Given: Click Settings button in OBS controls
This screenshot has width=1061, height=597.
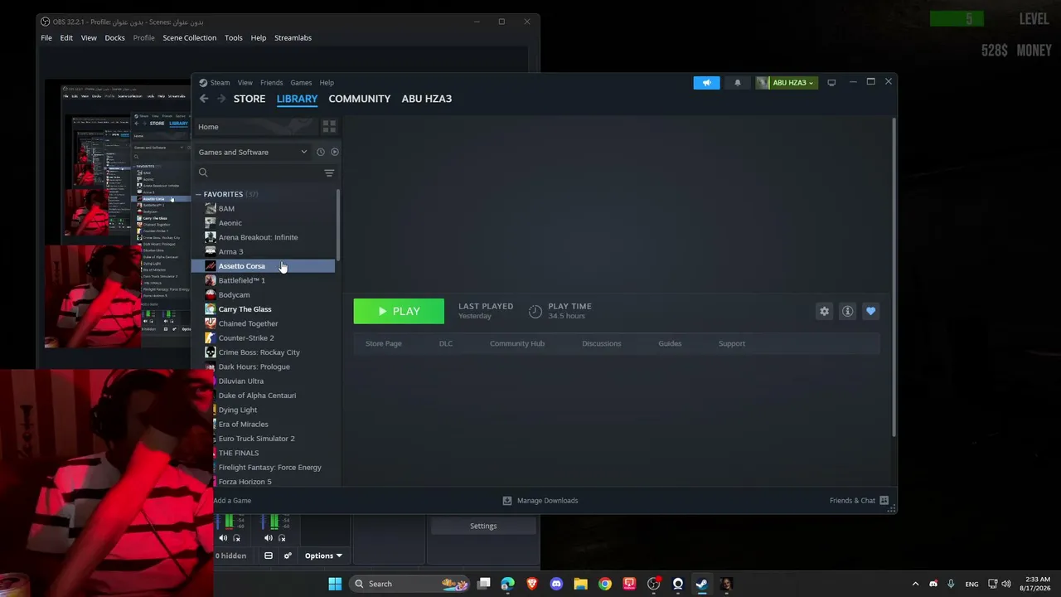Looking at the screenshot, I should pyautogui.click(x=483, y=526).
